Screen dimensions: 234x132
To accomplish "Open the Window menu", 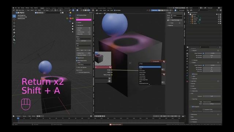I will coord(27,8).
